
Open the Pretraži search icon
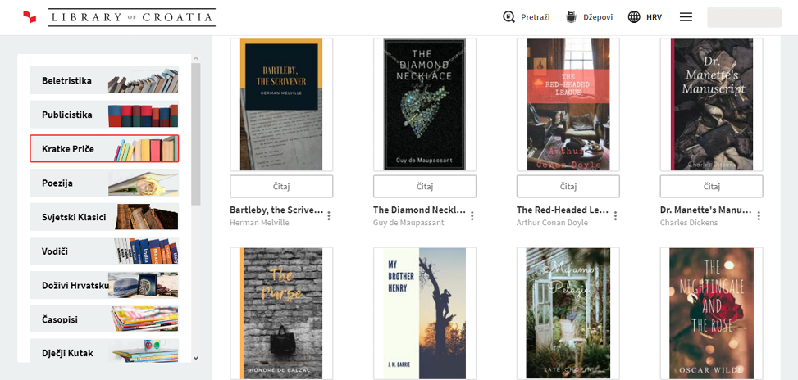click(x=509, y=17)
